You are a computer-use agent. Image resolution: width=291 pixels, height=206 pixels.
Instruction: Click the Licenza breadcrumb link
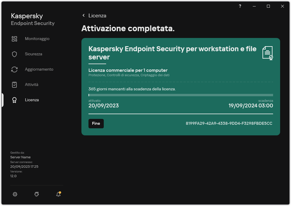tap(97, 16)
